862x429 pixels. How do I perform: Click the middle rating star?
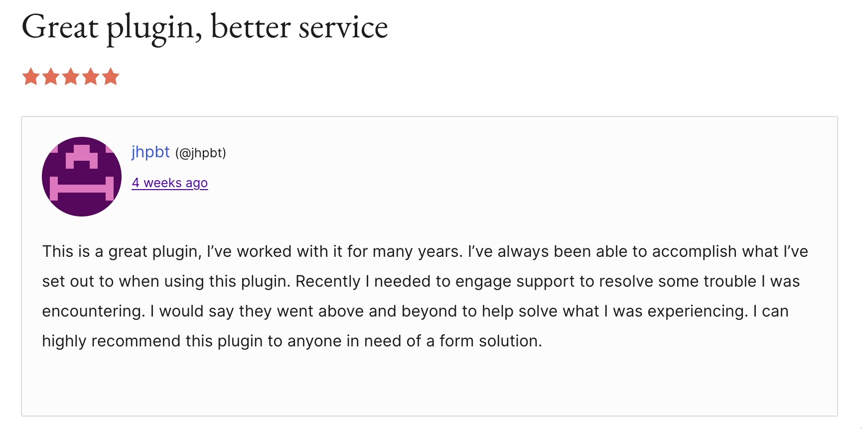(71, 77)
